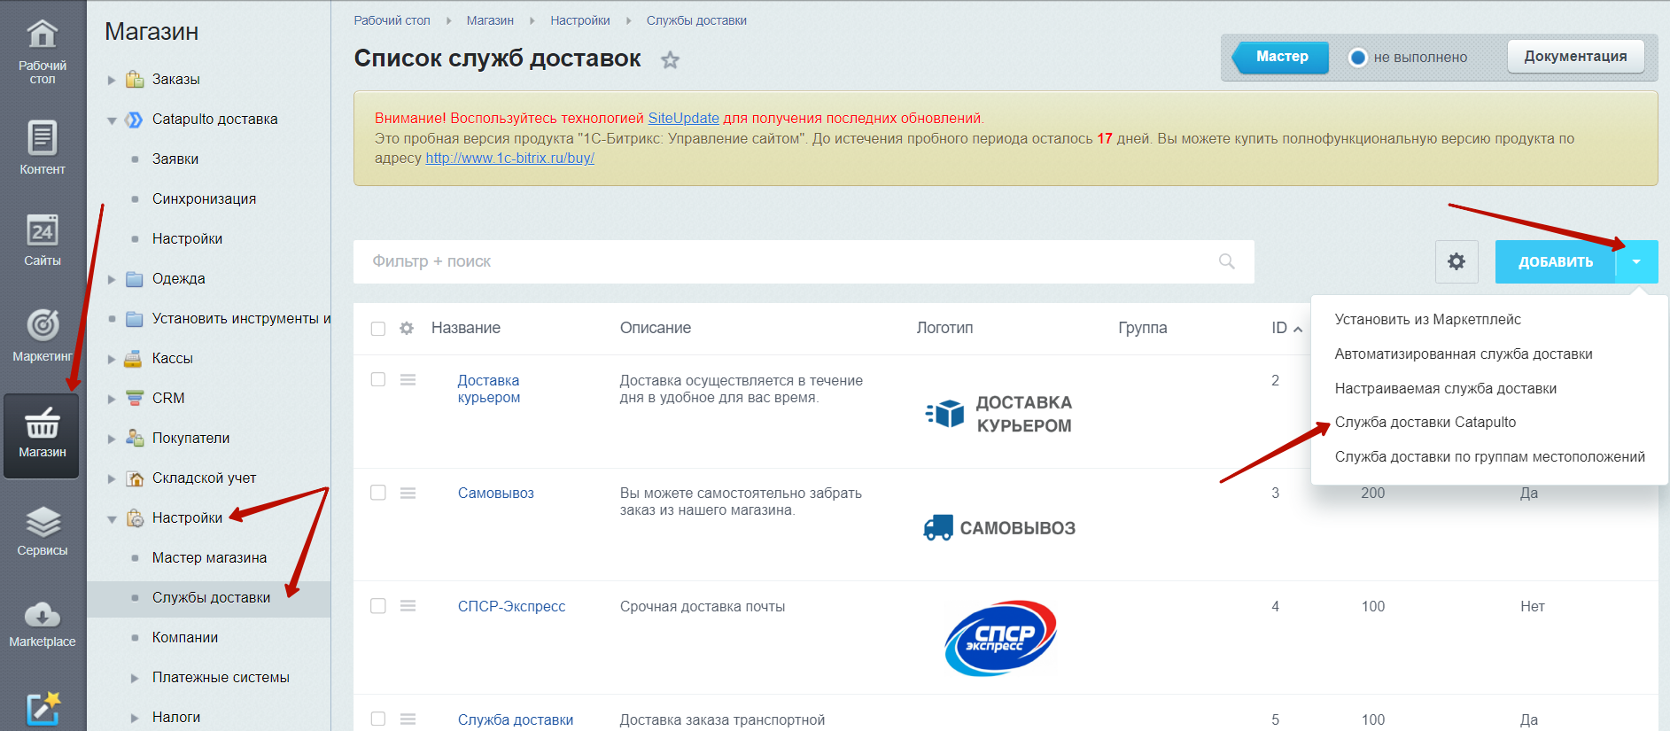Sort the table by Название column

tap(465, 328)
